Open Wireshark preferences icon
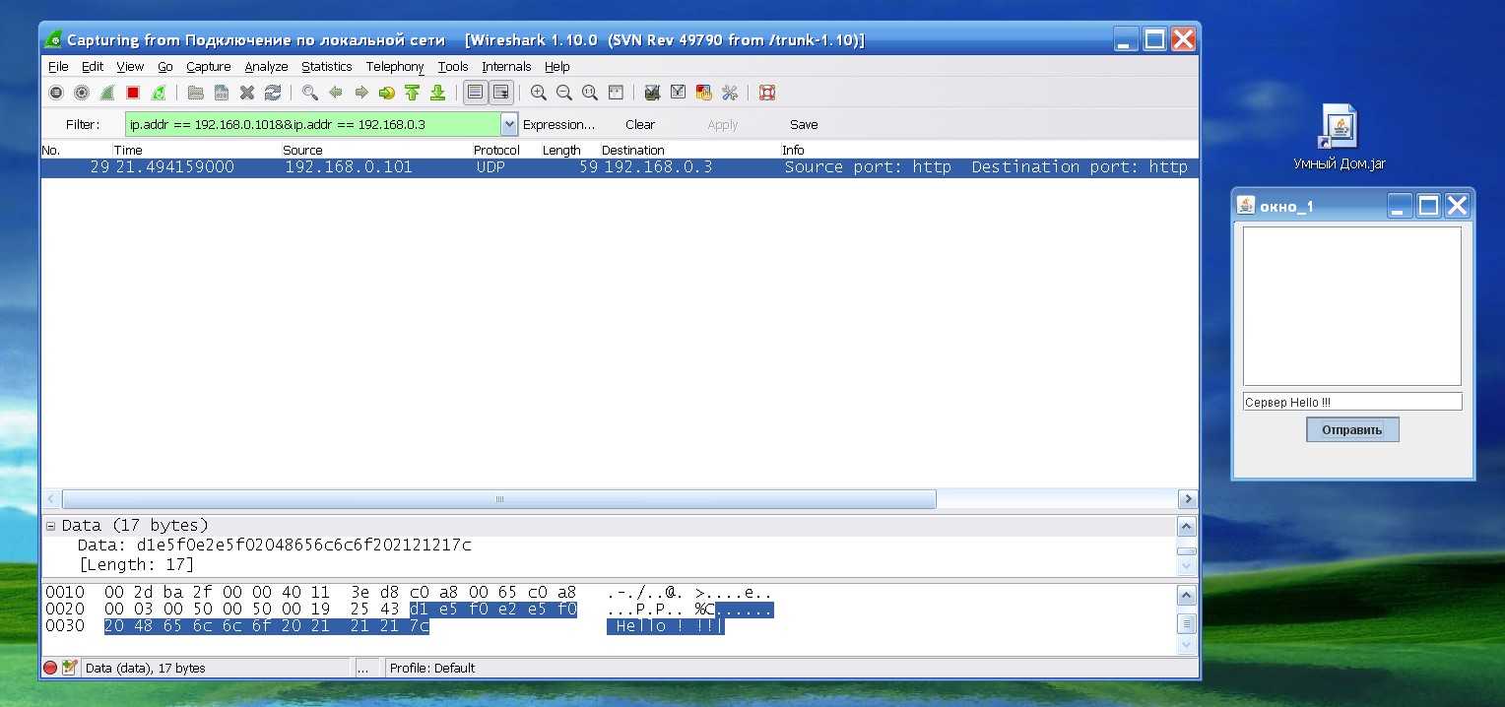 point(730,93)
